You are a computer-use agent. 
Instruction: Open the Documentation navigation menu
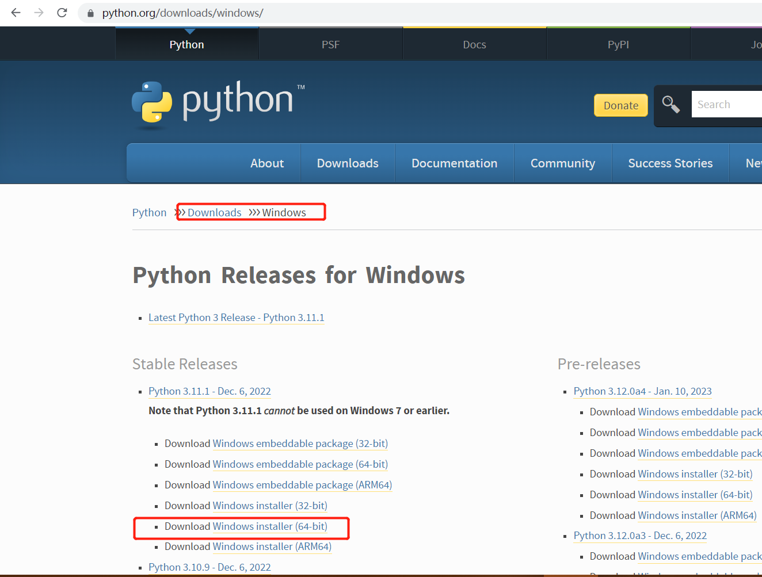[x=454, y=163]
